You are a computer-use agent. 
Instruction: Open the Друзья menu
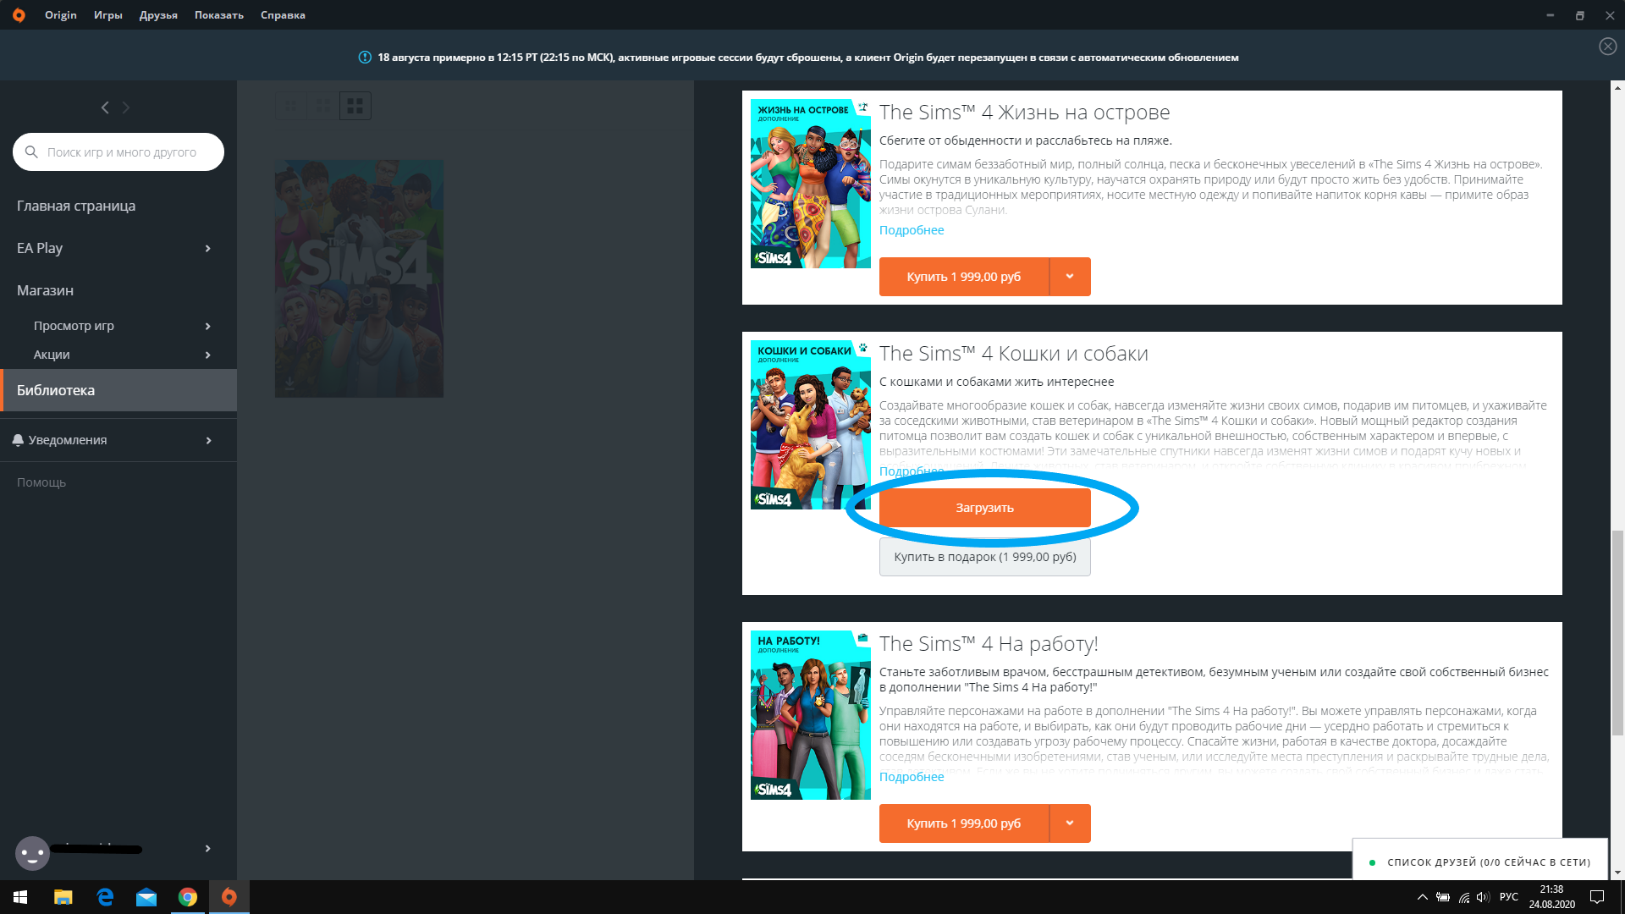pyautogui.click(x=158, y=15)
